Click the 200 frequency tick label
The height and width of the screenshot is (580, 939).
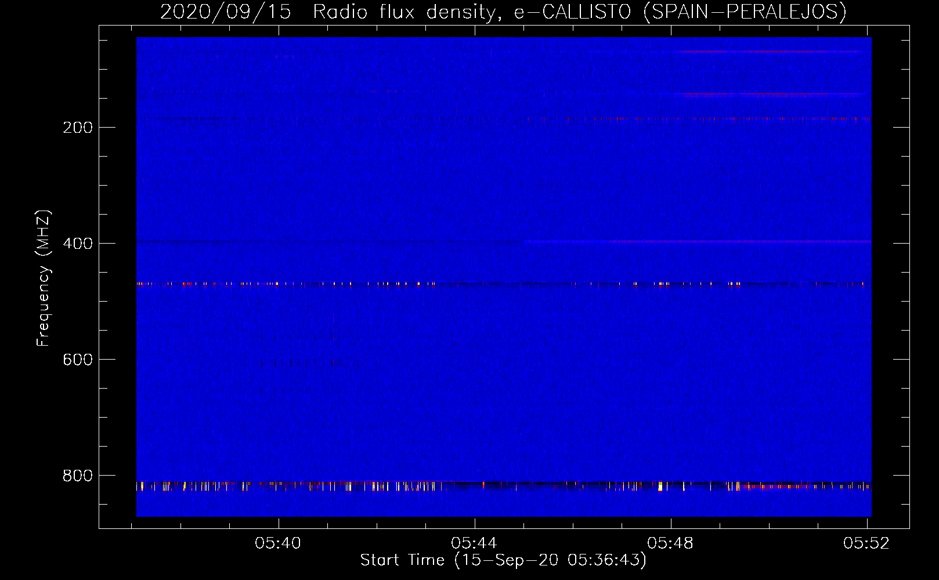(77, 128)
